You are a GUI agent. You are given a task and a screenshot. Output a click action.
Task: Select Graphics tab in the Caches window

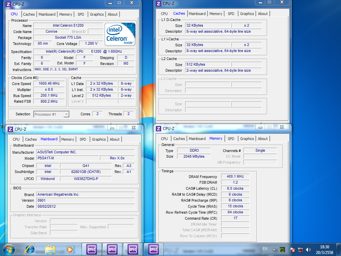[247, 14]
